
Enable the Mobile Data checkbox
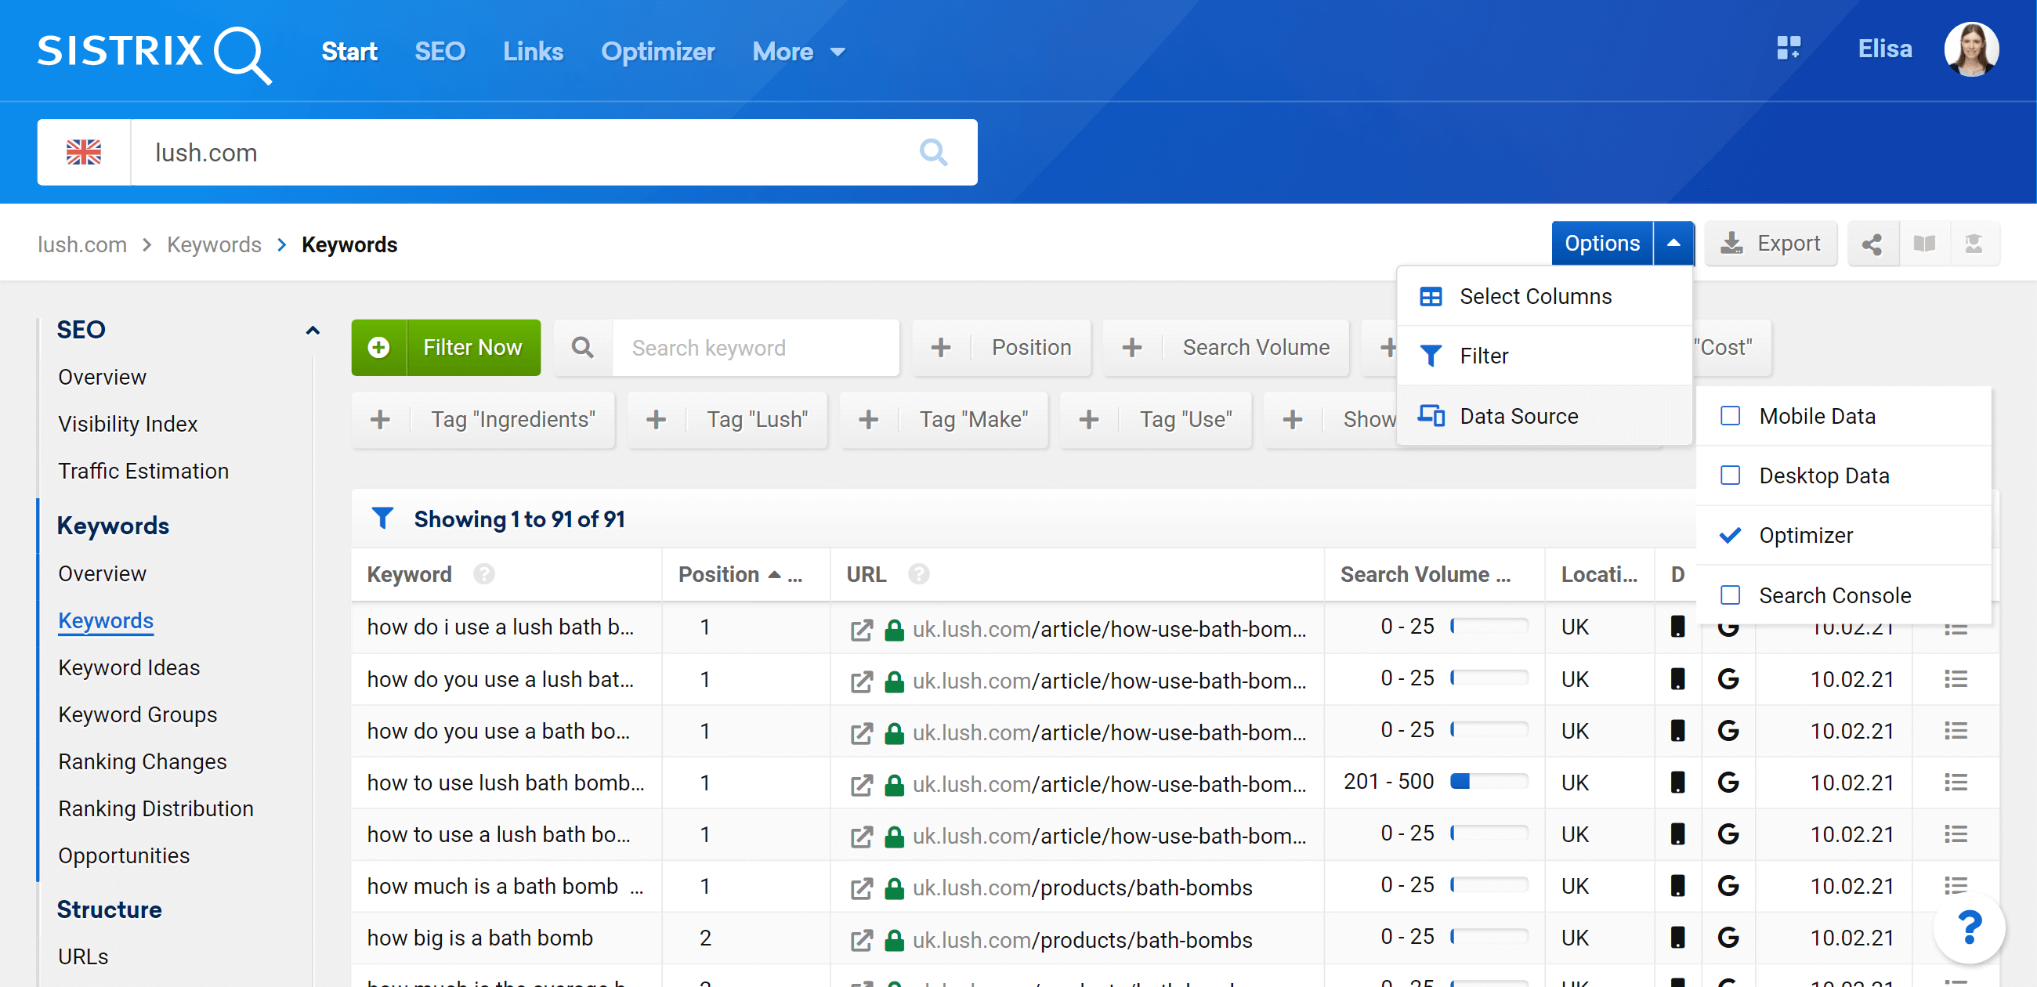click(1730, 416)
